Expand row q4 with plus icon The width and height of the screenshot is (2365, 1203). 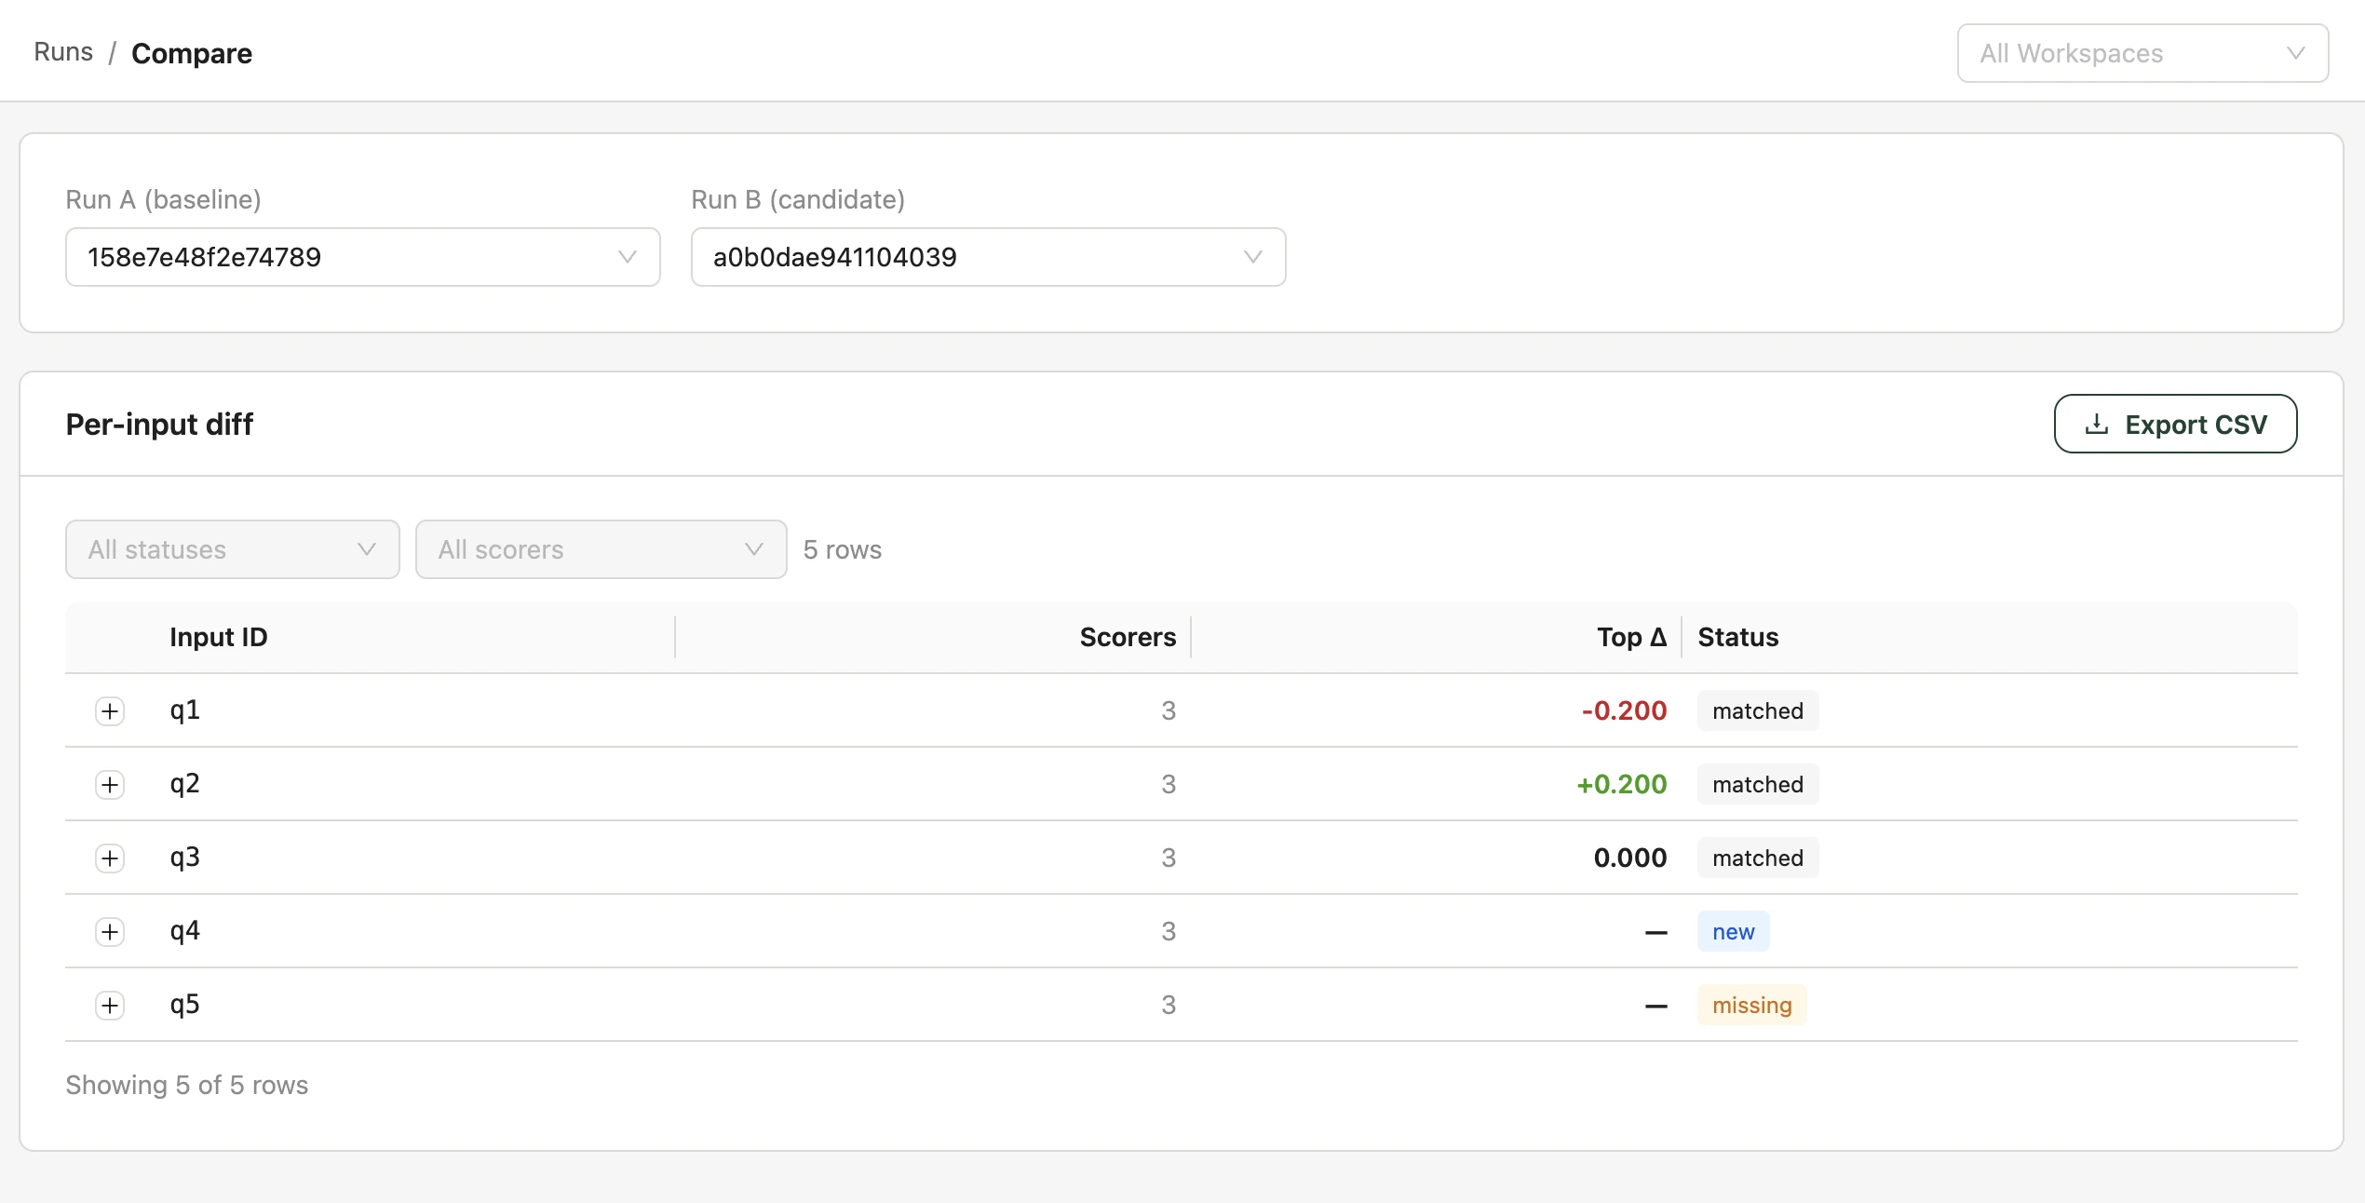pos(110,932)
